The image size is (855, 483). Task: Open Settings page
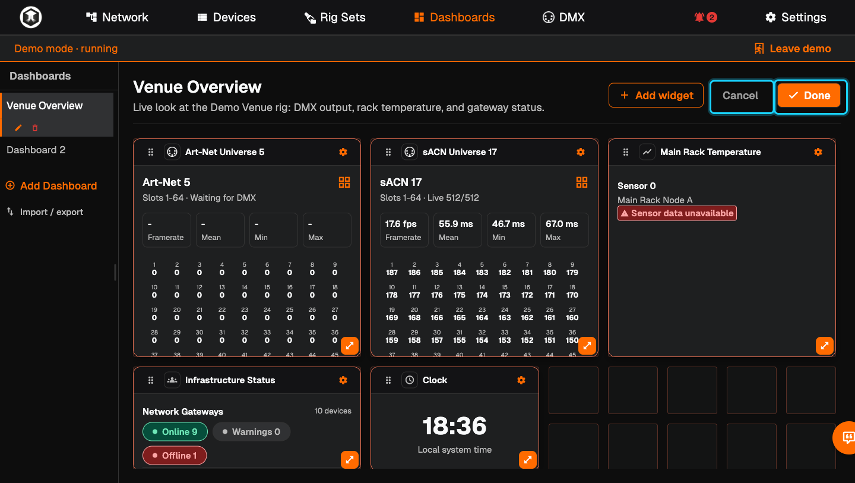point(796,17)
